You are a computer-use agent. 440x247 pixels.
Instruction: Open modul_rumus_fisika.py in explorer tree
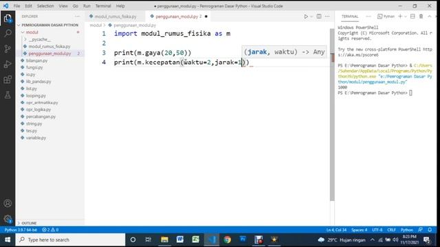(49, 47)
